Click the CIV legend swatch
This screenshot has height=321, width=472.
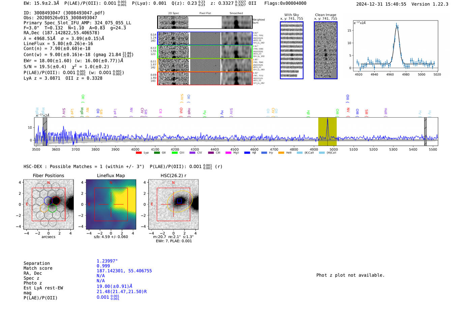pyautogui.click(x=192, y=153)
